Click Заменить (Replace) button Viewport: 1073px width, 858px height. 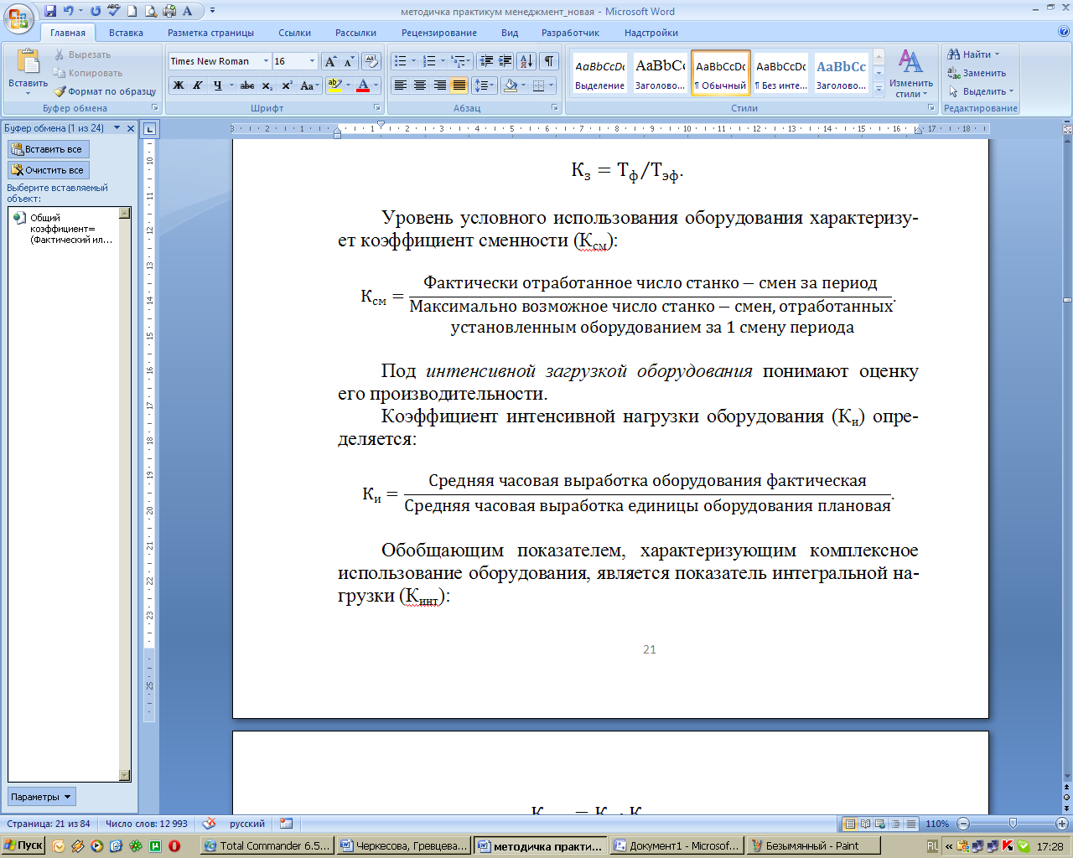click(x=977, y=73)
